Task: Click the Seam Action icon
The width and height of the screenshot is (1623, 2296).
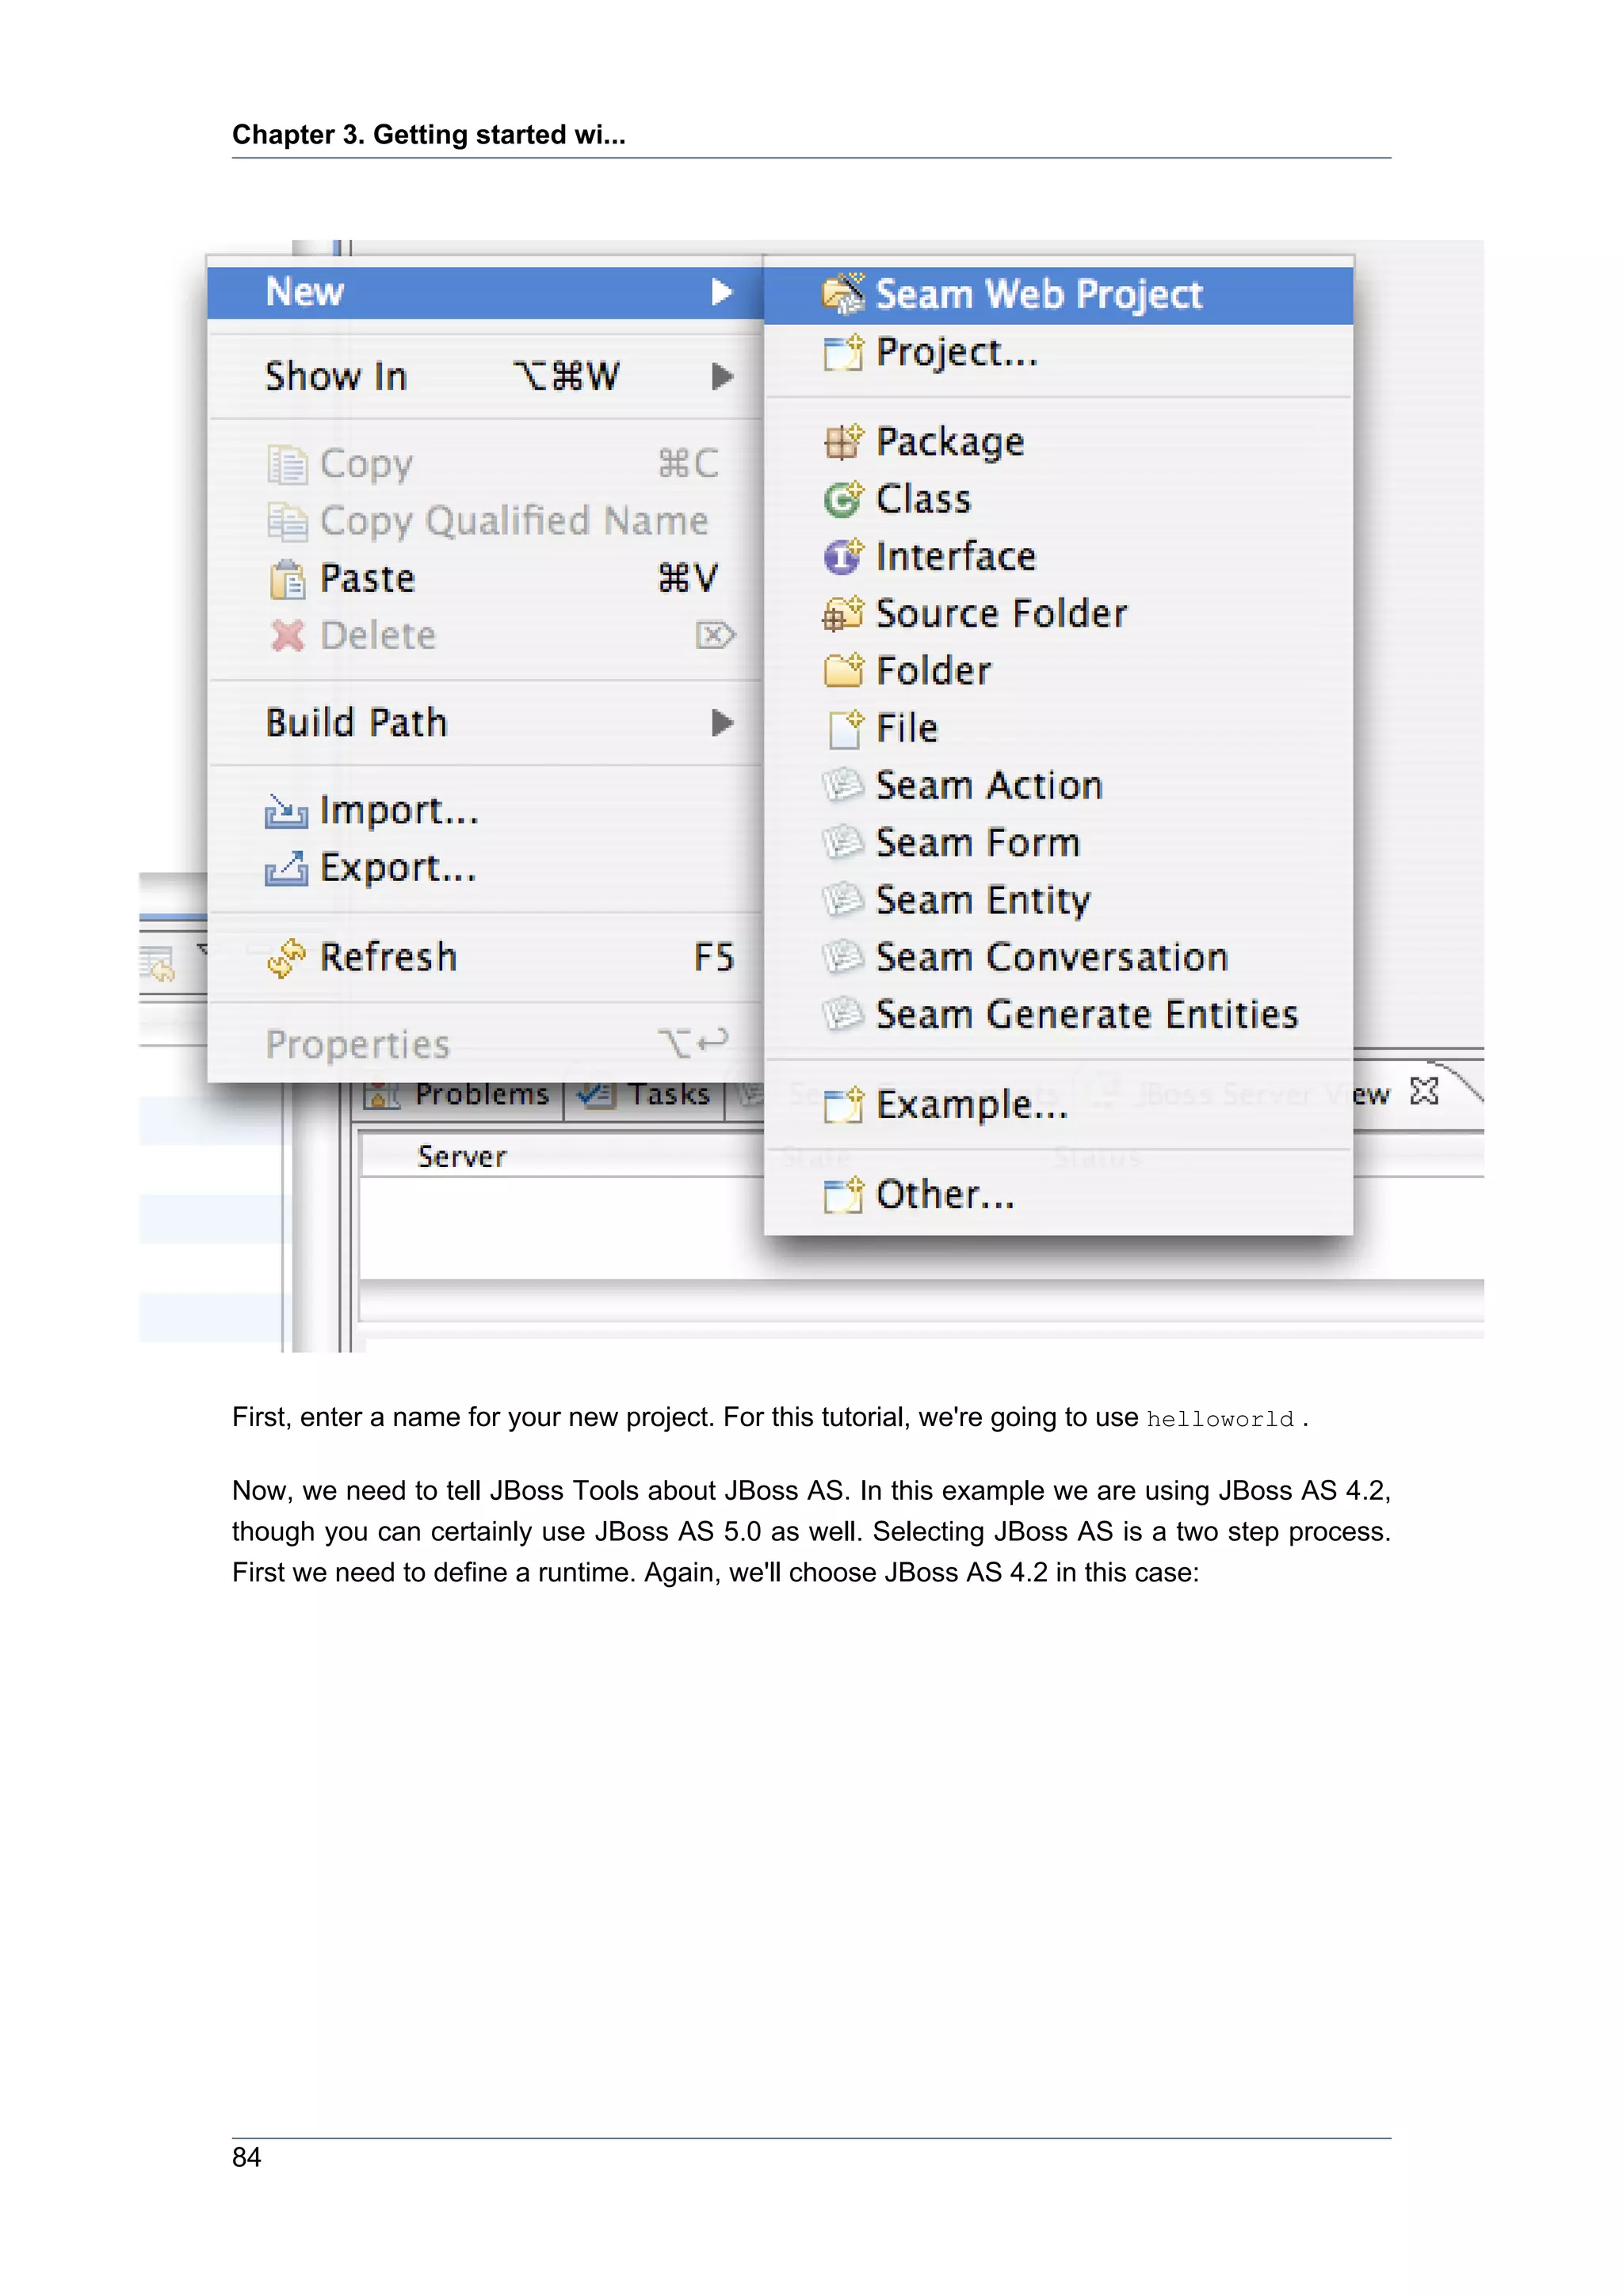Action: click(842, 785)
